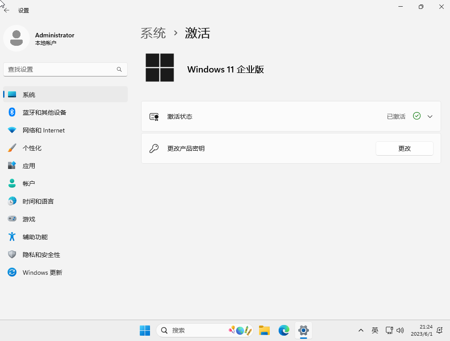Open the notification bell icon
This screenshot has height=341, width=450.
click(439, 330)
